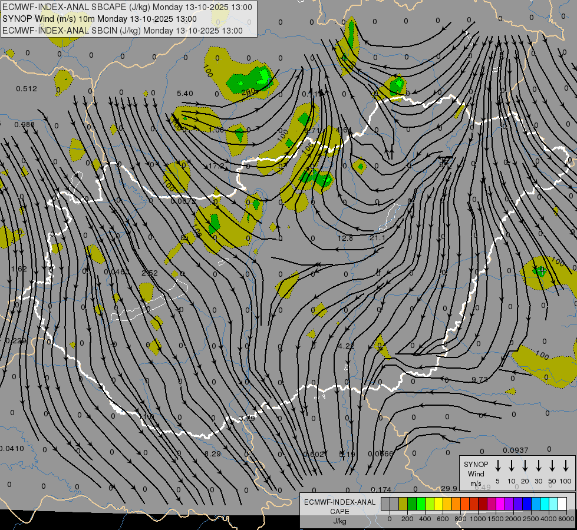Image resolution: width=577 pixels, height=530 pixels.
Task: Click the 100 m/s wind arrow in SYNOP legend
Action: tap(566, 466)
